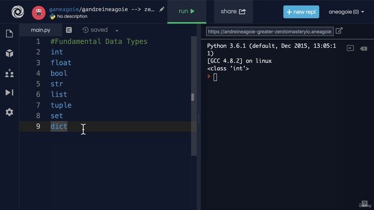Open the aneagoie (0) account dropdown
Screen dimensions: 374x210
pos(346,12)
